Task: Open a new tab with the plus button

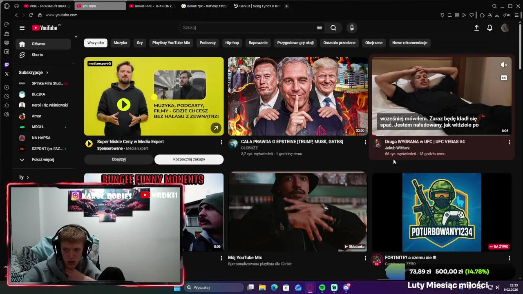Action: (x=286, y=6)
